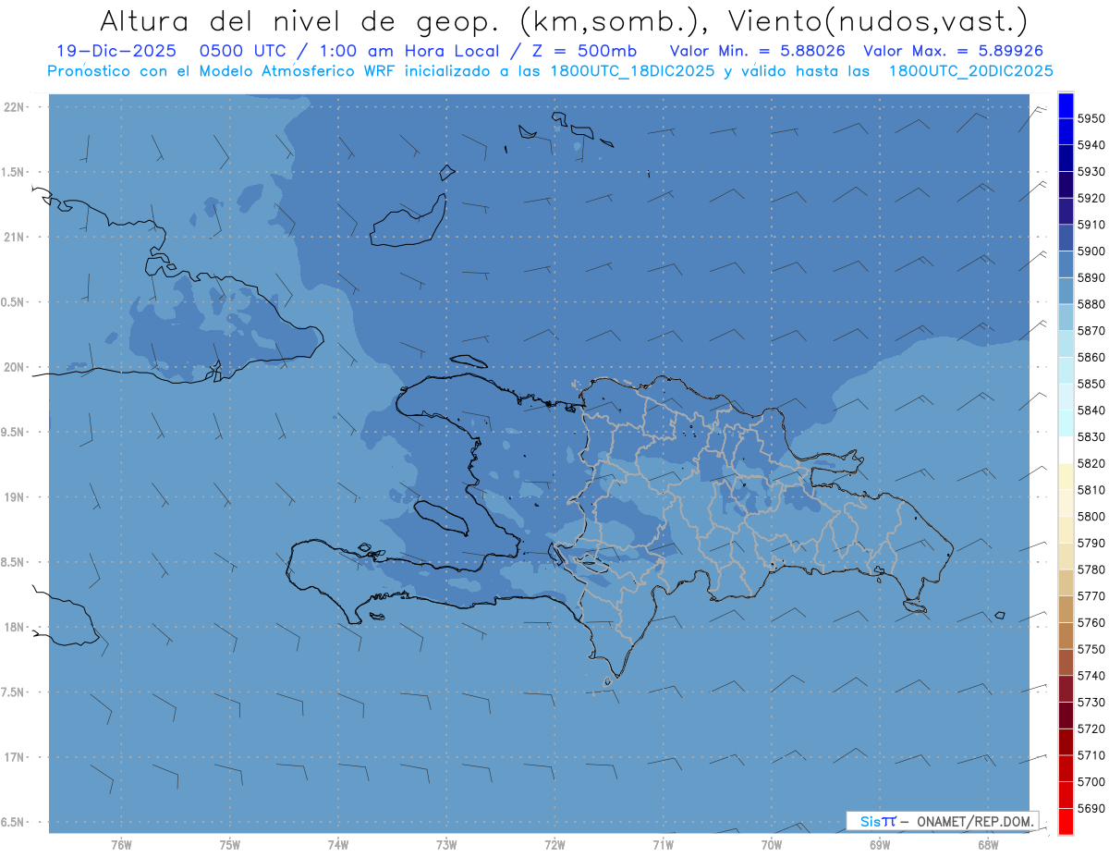
Task: Click the legend value 5780
Action: point(1091,569)
